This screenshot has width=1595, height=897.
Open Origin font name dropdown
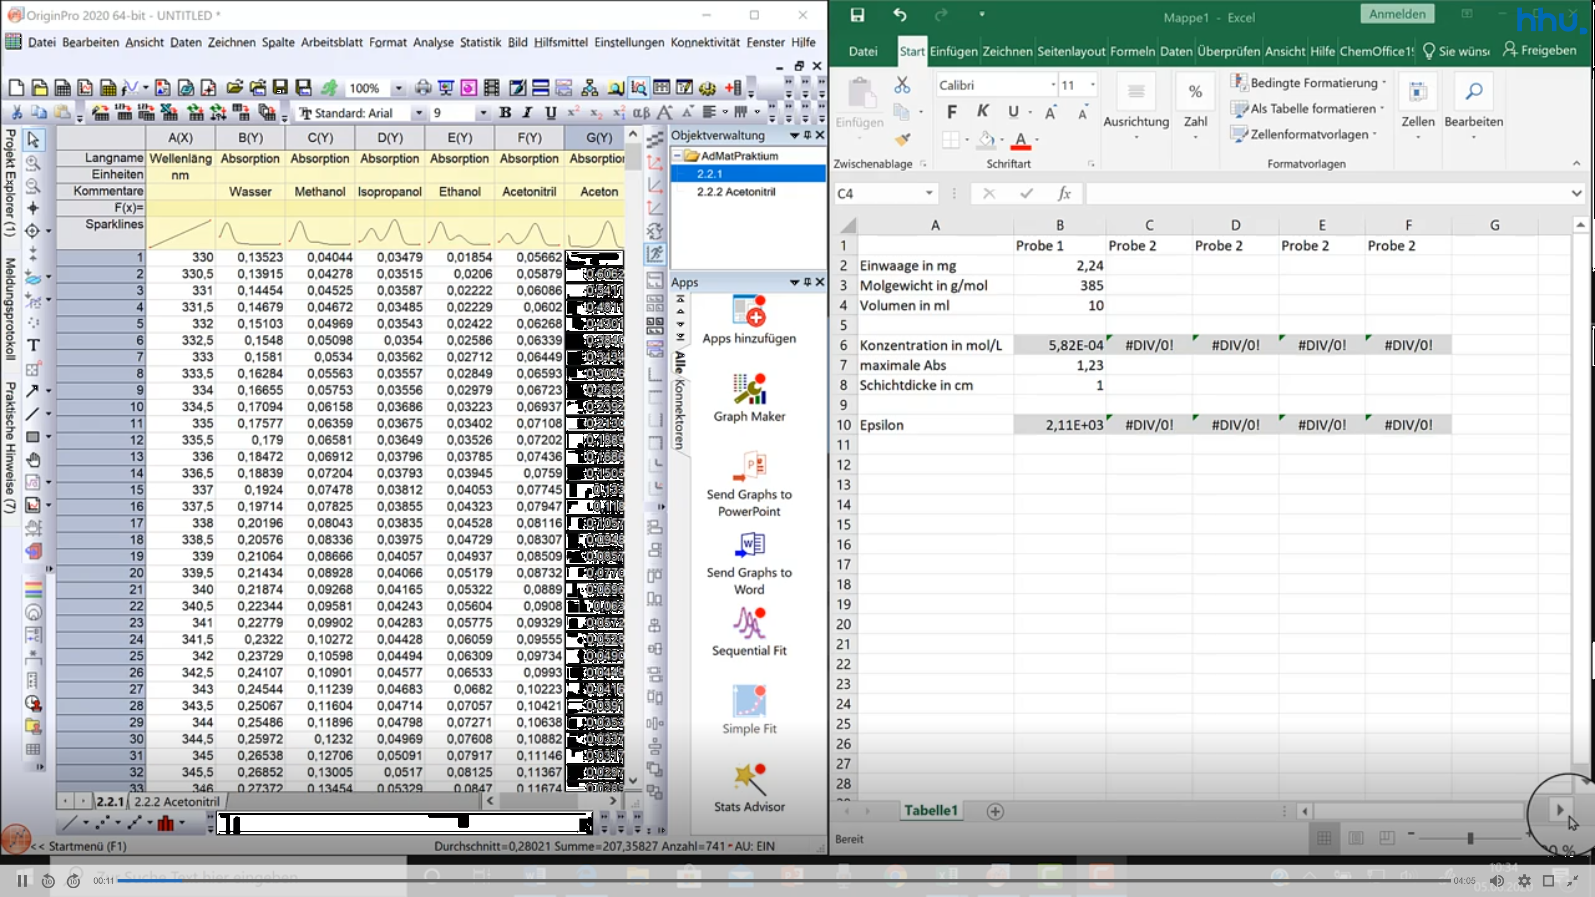[419, 113]
